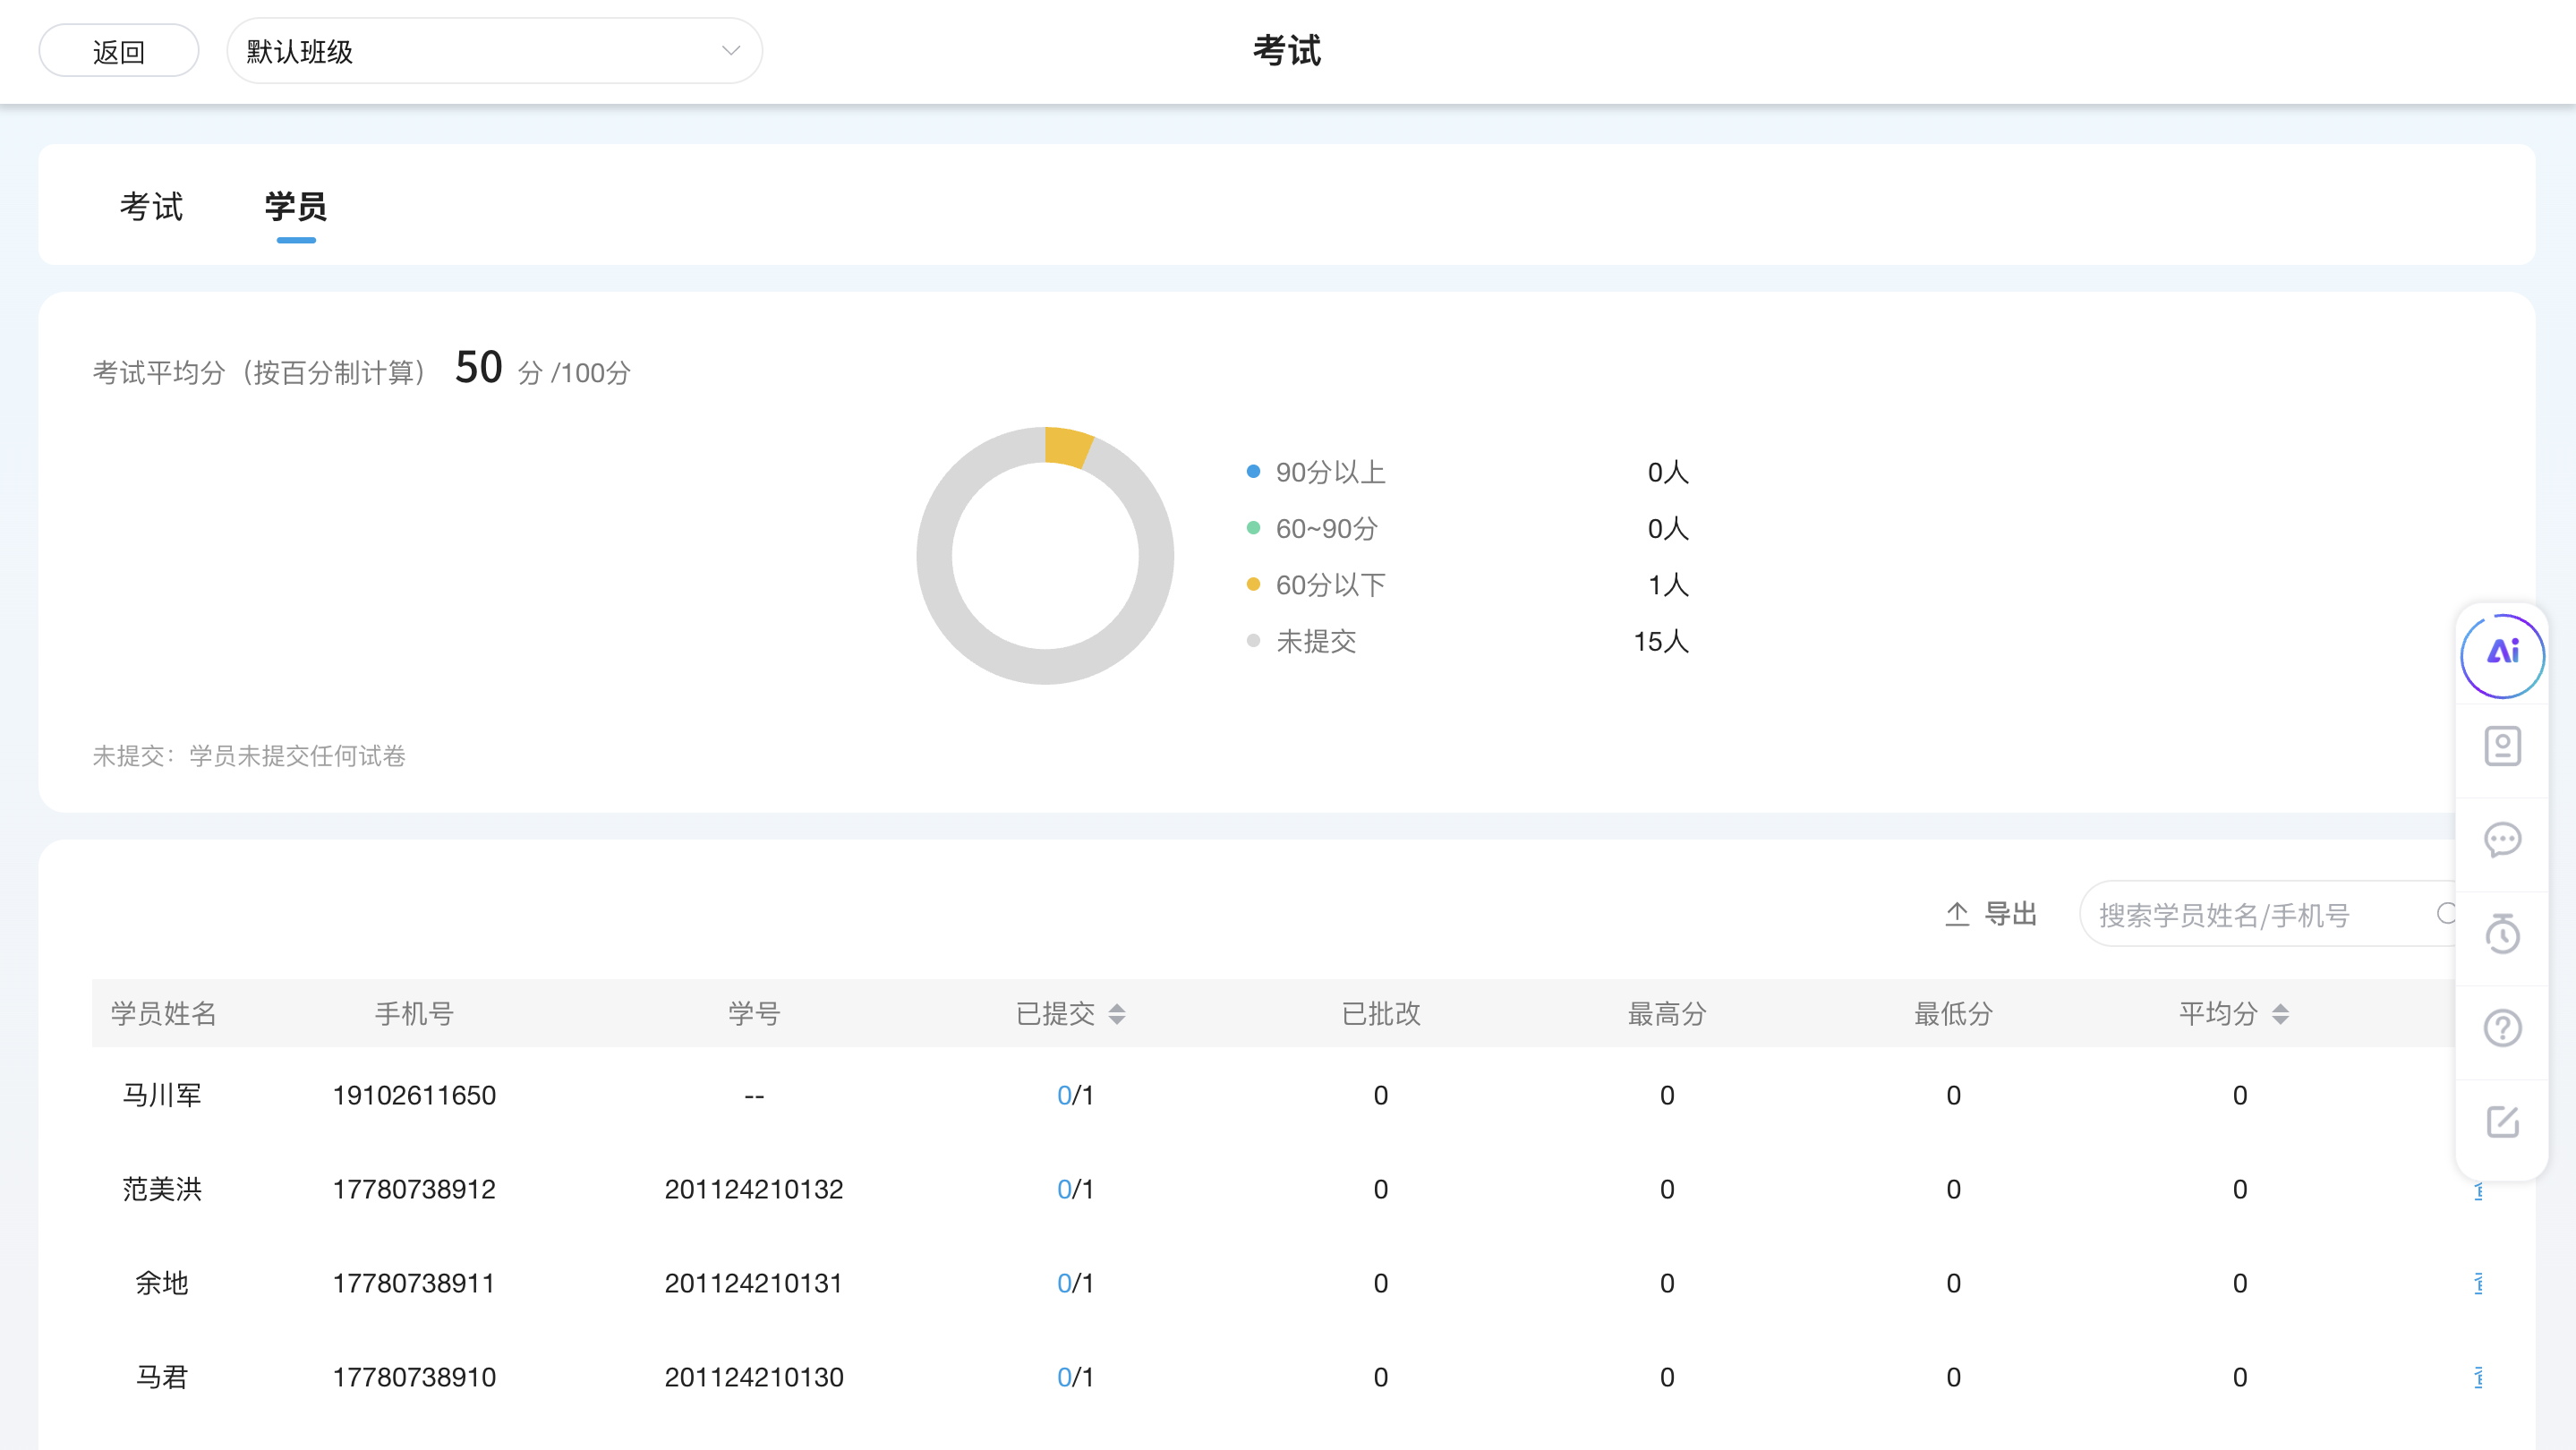This screenshot has width=2576, height=1450.
Task: Open the AI assistant icon
Action: tap(2502, 654)
